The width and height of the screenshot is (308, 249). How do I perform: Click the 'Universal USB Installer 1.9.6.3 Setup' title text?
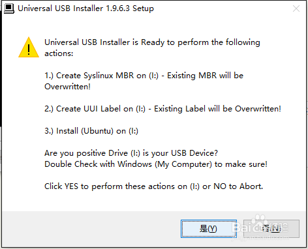click(85, 8)
